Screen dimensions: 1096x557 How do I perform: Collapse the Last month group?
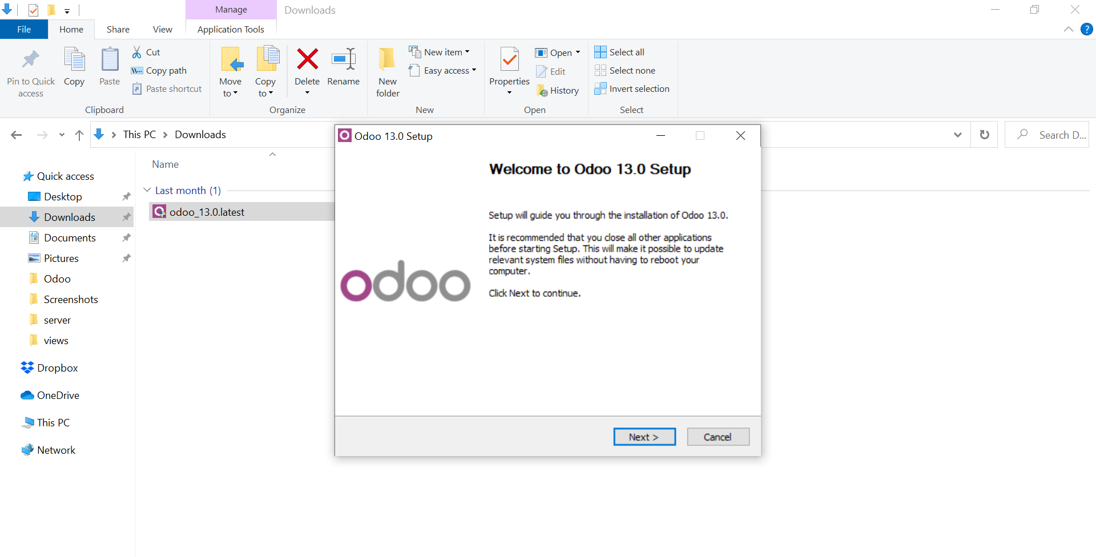[x=147, y=190]
